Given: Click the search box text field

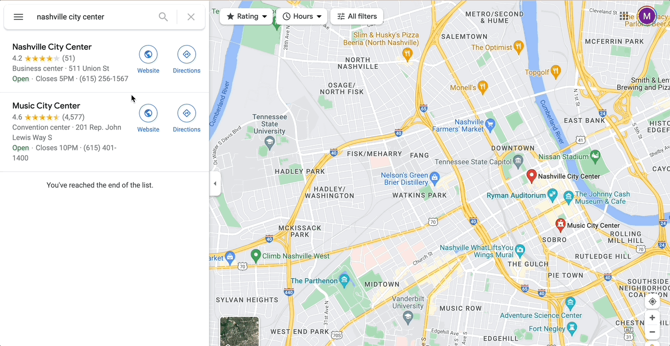Looking at the screenshot, I should coord(92,17).
